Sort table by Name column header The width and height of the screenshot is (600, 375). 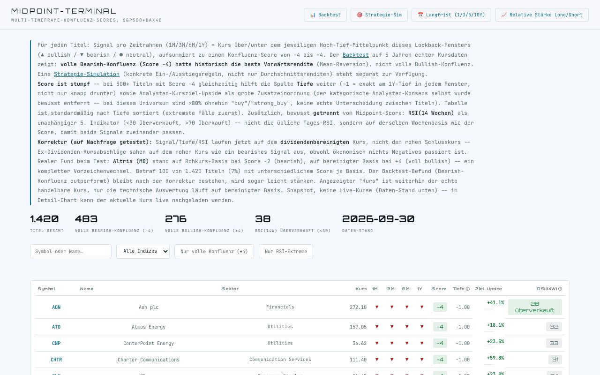tap(87, 289)
